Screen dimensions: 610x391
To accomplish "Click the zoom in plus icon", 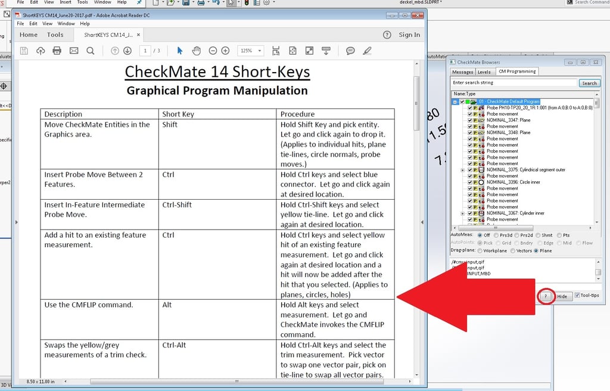I will click(225, 51).
